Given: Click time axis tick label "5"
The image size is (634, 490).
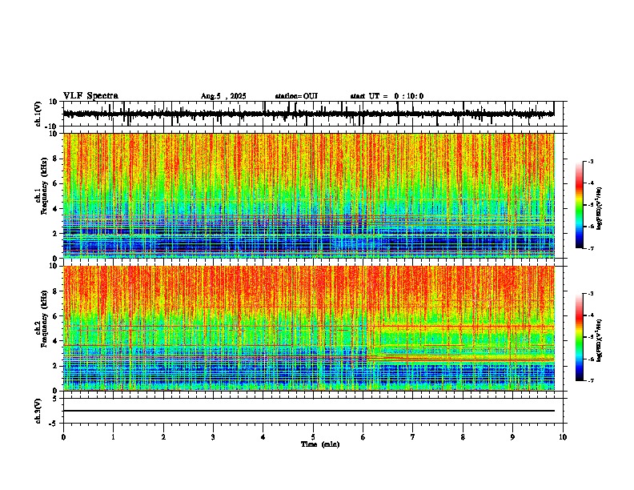Looking at the screenshot, I should tap(313, 437).
